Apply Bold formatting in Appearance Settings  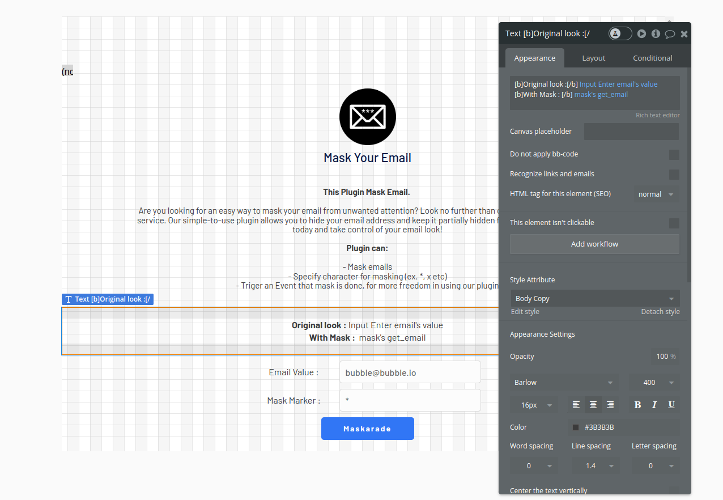click(x=637, y=404)
